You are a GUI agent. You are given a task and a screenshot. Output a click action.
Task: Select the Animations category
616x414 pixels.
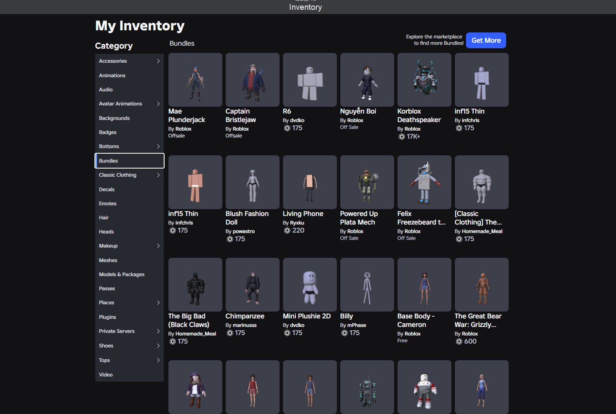tap(130, 76)
